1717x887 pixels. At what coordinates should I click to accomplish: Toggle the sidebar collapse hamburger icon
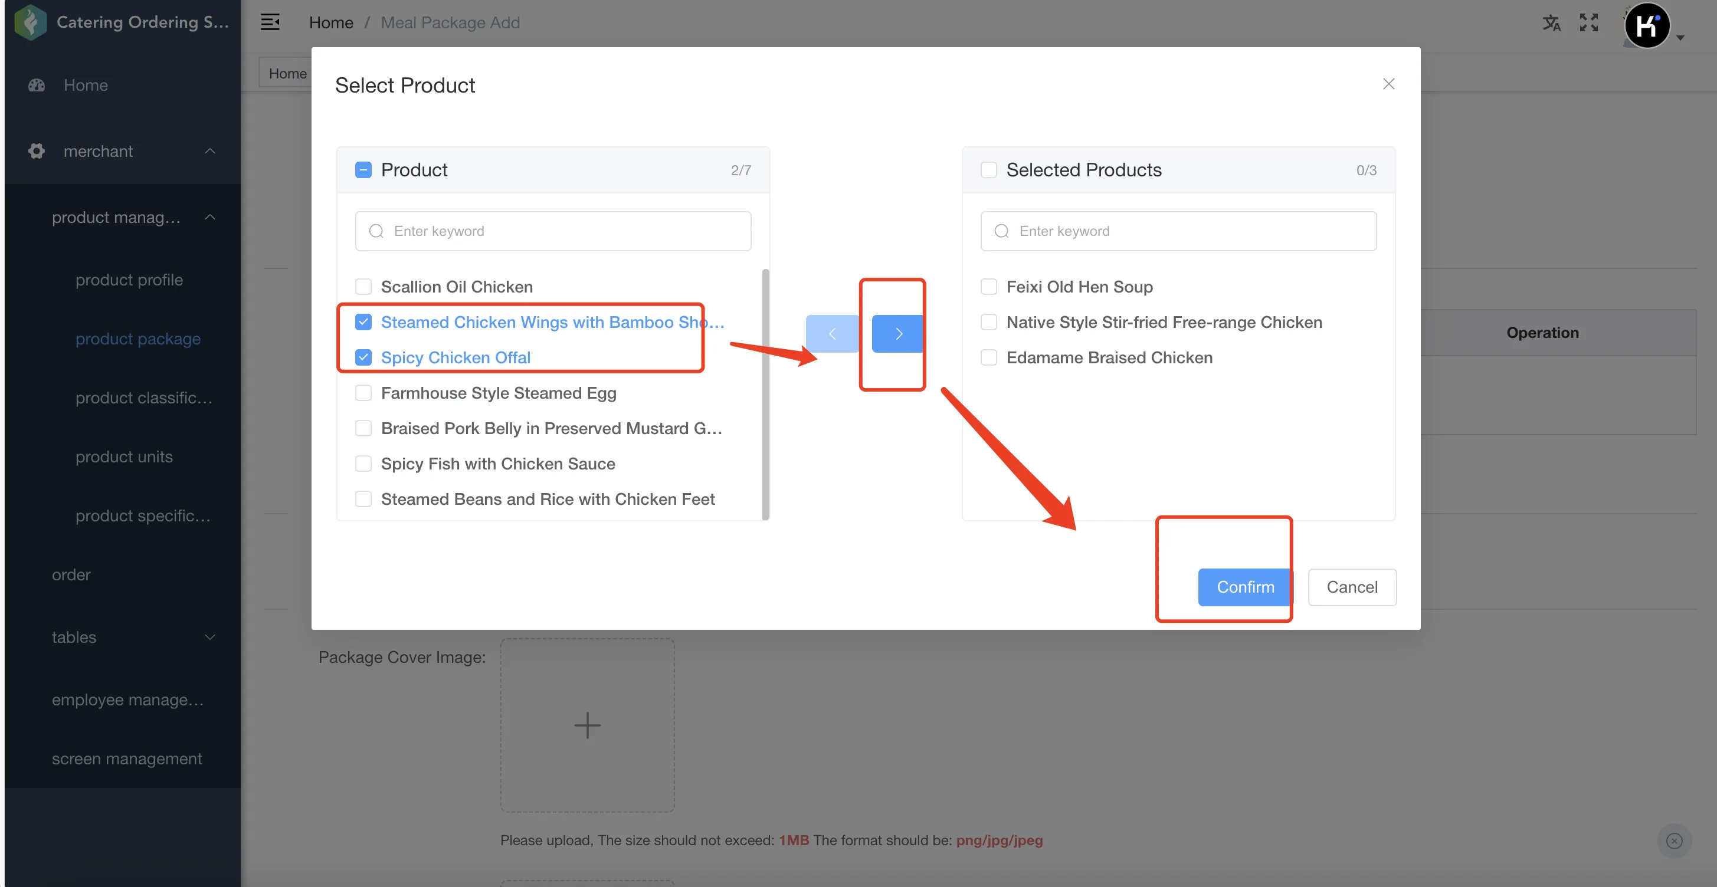click(x=270, y=22)
